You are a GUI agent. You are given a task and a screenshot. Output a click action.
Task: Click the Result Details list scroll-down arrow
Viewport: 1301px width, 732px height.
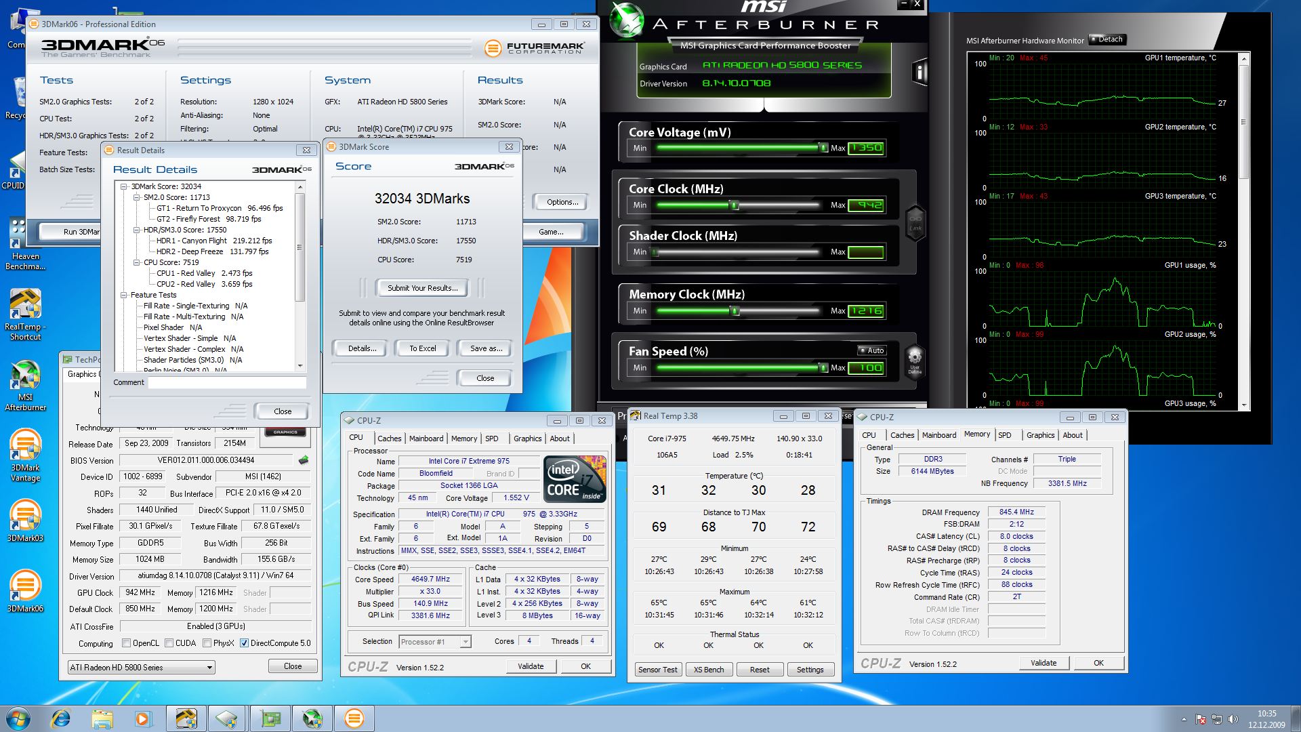pos(300,366)
